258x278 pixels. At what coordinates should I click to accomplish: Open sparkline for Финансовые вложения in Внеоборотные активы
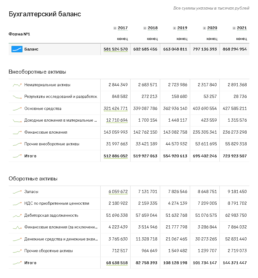(17, 132)
